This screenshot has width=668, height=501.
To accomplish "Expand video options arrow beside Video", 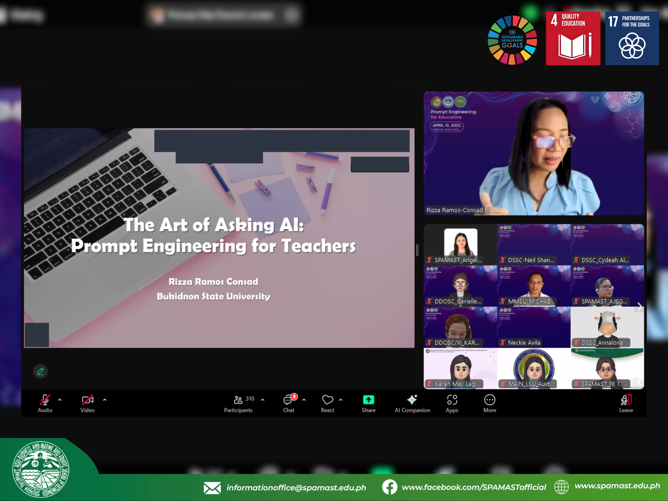I will click(x=105, y=400).
